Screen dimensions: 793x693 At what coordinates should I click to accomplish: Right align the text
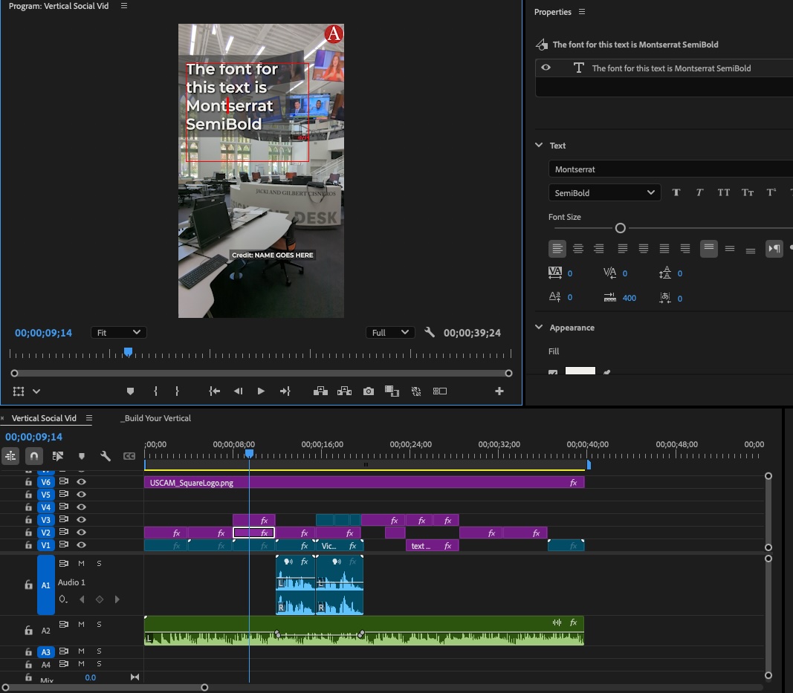599,248
